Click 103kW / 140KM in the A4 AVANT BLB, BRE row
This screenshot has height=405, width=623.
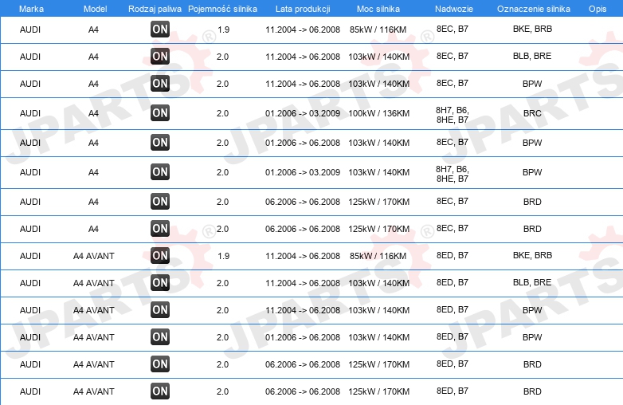[379, 283]
